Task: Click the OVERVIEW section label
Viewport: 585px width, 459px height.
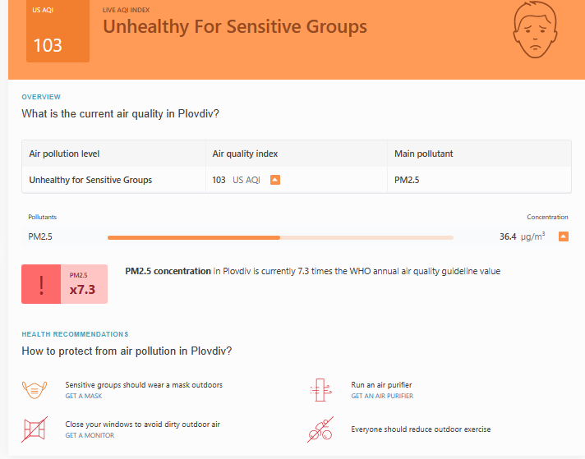Action: [41, 97]
